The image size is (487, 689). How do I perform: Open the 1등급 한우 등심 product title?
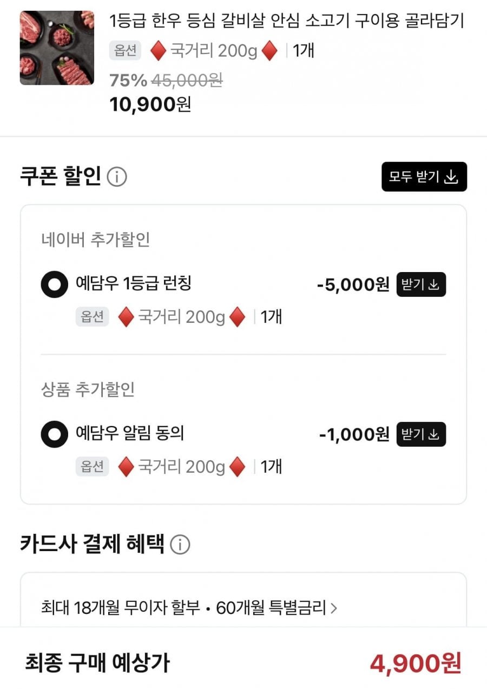[x=287, y=22]
